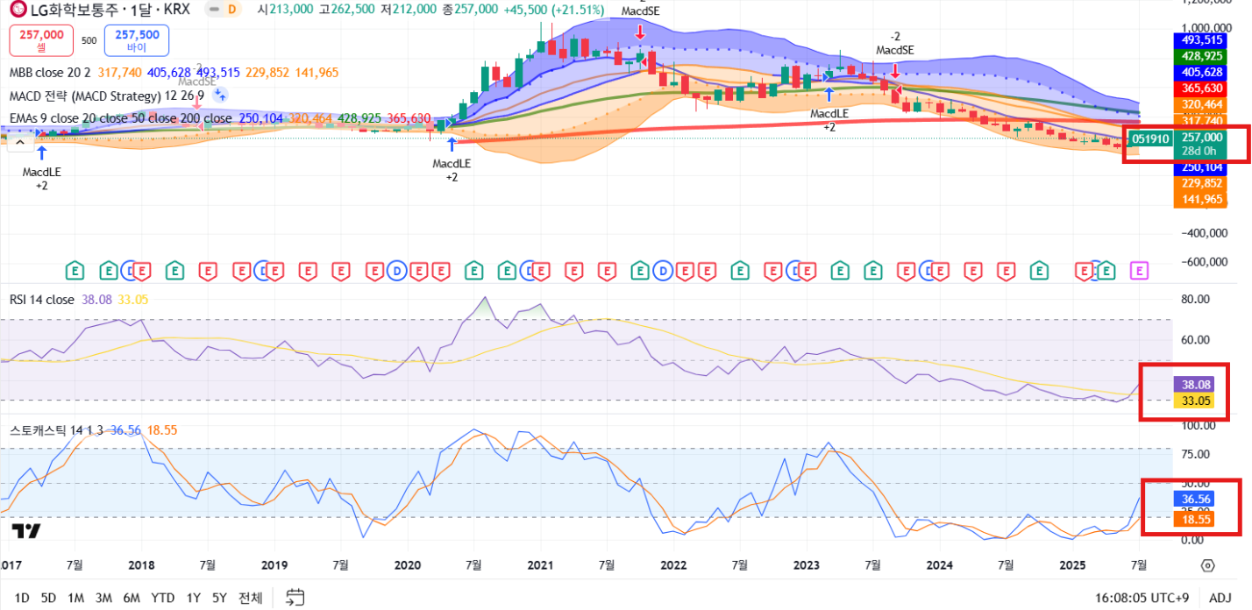
Task: Click the orange D data badge near symbol title
Action: tap(232, 10)
